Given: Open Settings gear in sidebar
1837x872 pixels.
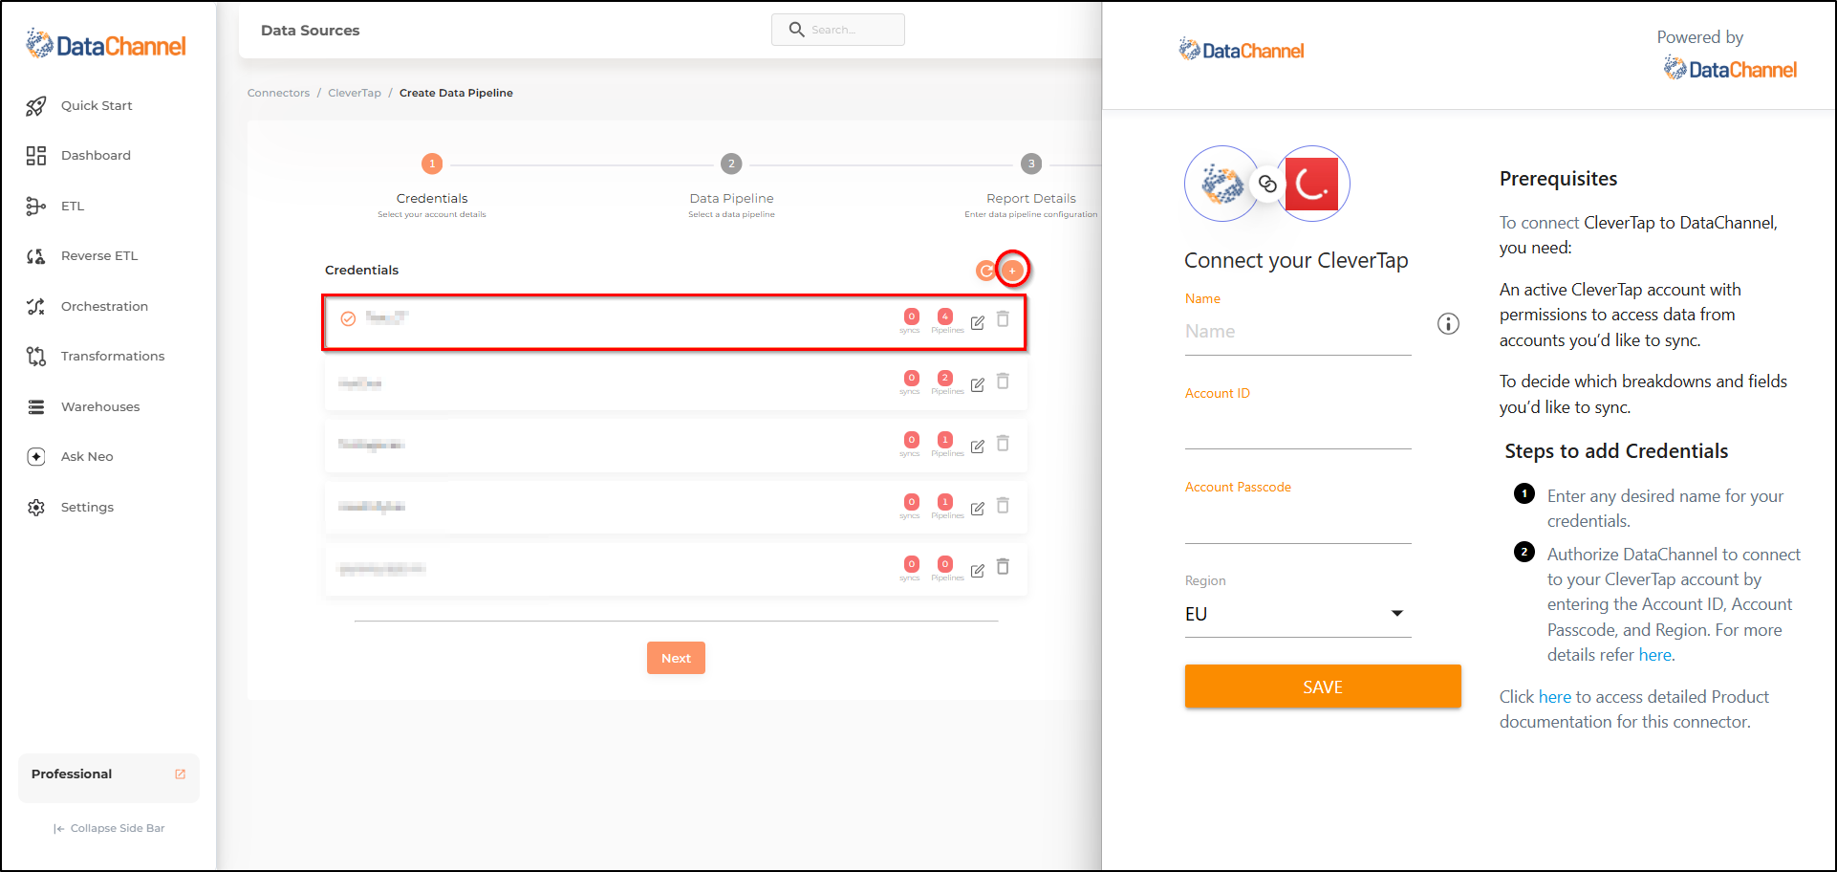Looking at the screenshot, I should [x=36, y=508].
